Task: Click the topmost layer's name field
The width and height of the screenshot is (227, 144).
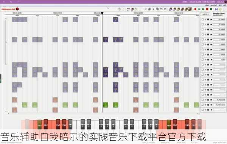Action: (x=219, y=20)
